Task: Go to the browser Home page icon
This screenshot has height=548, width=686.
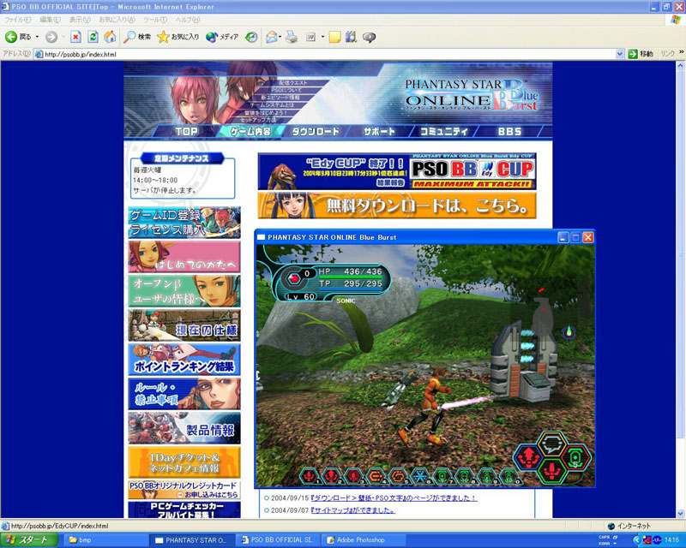Action: 110,37
